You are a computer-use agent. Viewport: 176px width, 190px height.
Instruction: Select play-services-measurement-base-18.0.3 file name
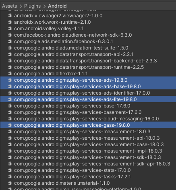pos(89,145)
